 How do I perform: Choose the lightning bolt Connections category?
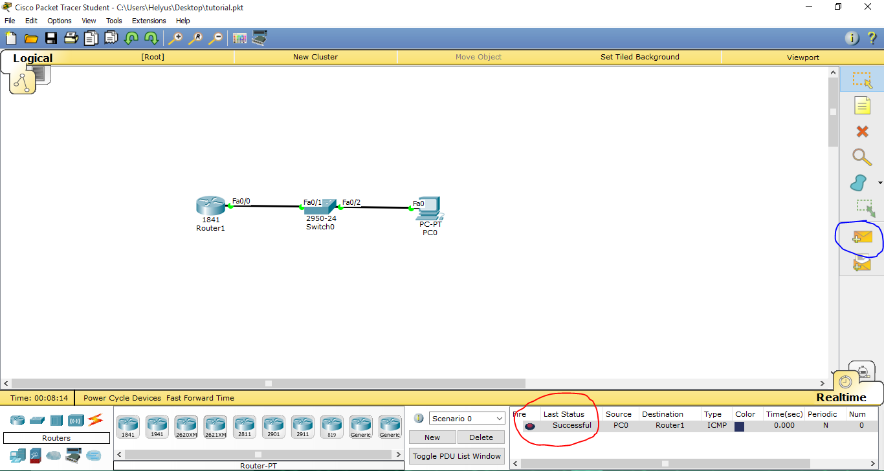click(95, 421)
